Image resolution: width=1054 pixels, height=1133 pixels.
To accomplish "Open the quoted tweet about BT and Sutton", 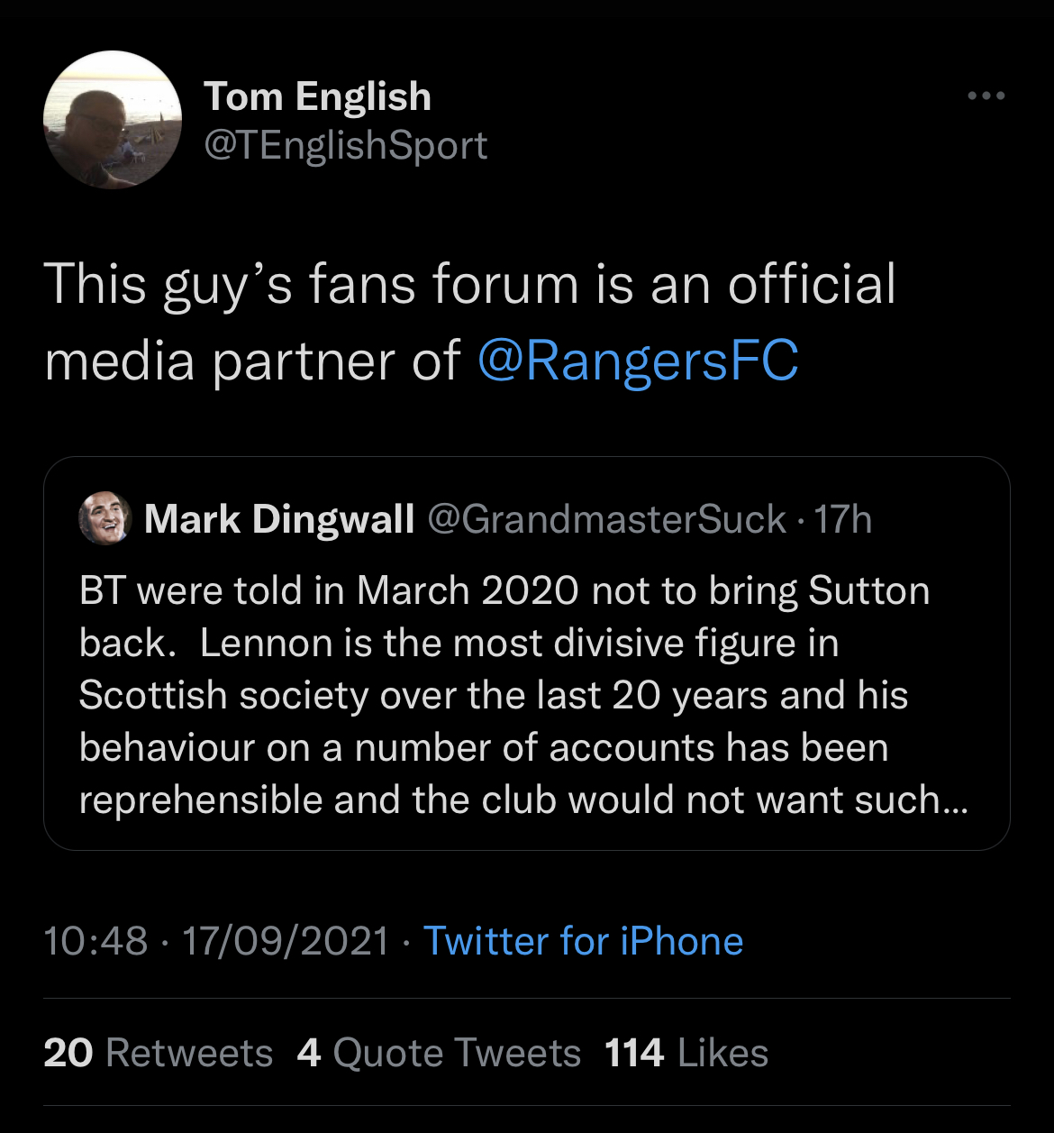I will [x=527, y=653].
